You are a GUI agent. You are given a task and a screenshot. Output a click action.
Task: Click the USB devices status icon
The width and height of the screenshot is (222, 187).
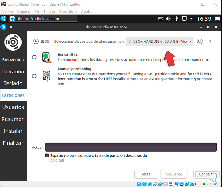(160, 184)
